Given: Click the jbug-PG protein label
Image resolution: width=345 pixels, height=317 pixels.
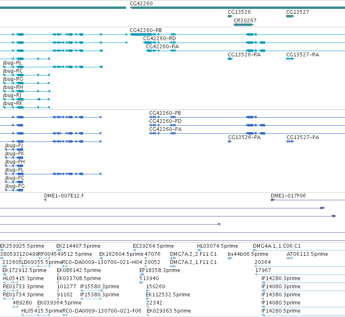Looking at the screenshot, I should pos(15,186).
